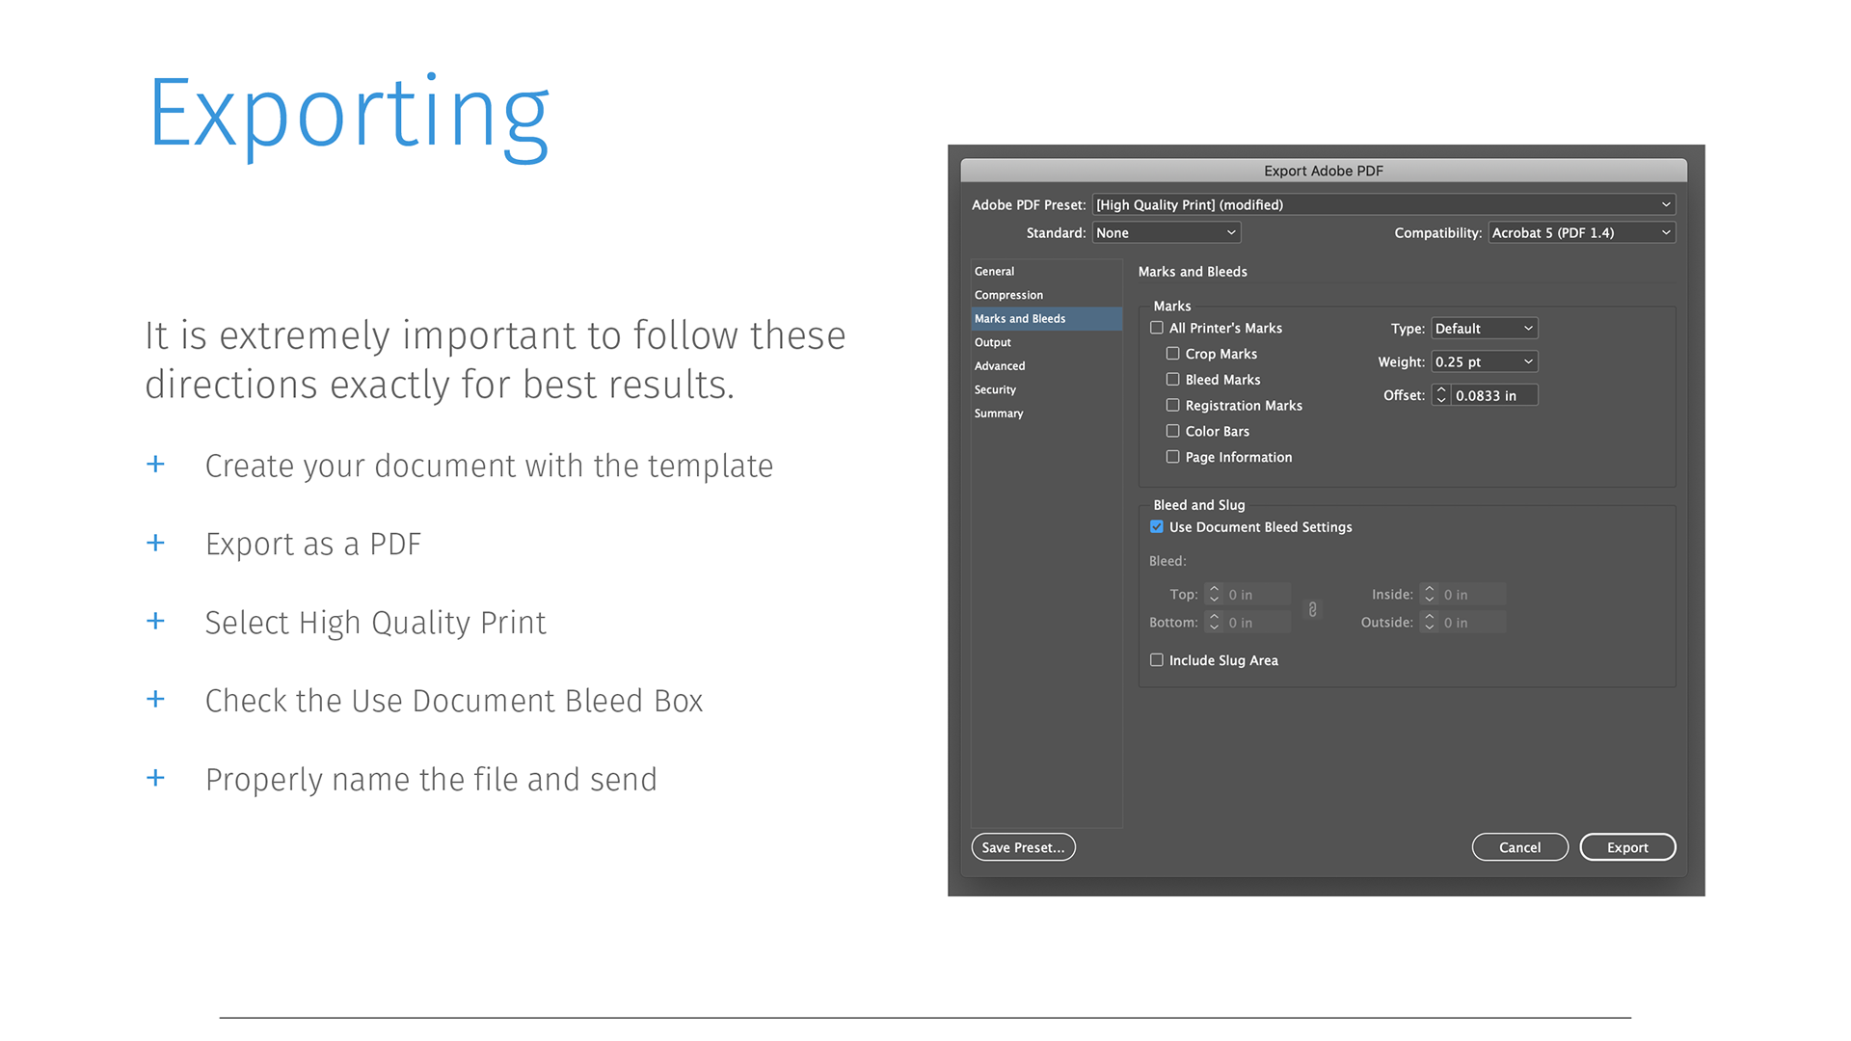Screen dimensions: 1851x1041
Task: Click the Outside bleed stepper
Action: [x=1430, y=623]
